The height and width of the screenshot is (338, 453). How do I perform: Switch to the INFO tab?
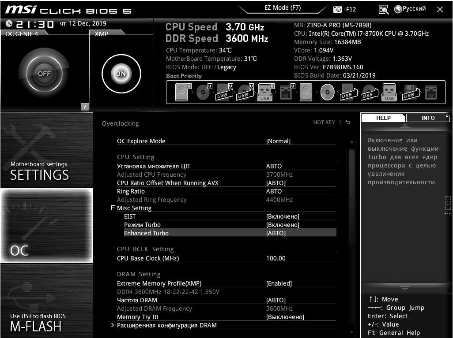(427, 118)
